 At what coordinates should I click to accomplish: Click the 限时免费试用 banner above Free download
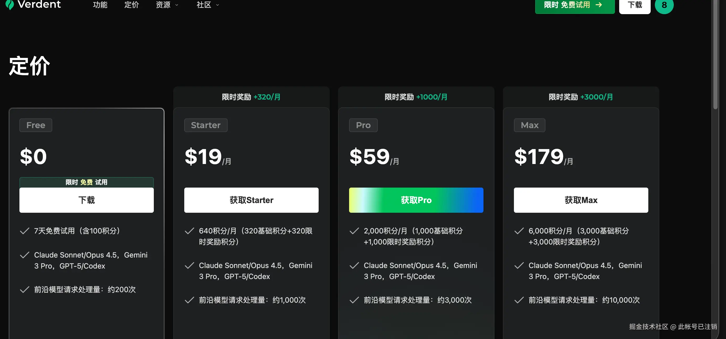(87, 182)
